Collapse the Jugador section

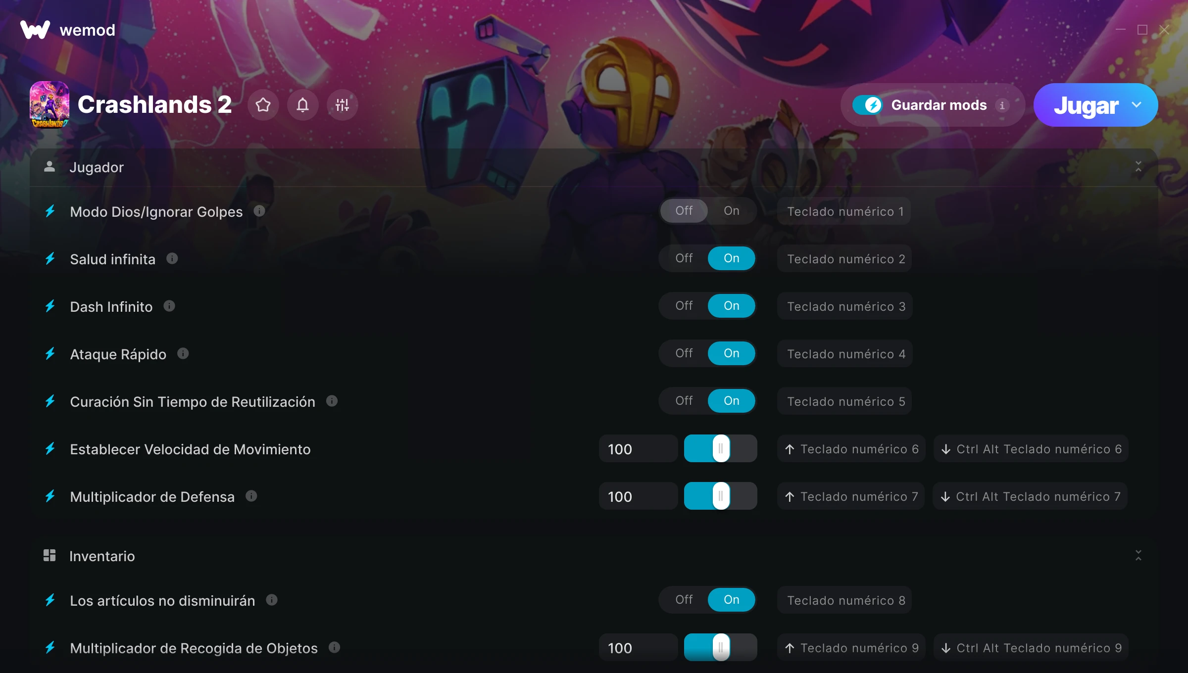(1138, 167)
